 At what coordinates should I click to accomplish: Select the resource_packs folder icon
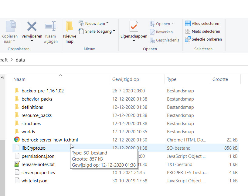pyautogui.click(x=17, y=115)
